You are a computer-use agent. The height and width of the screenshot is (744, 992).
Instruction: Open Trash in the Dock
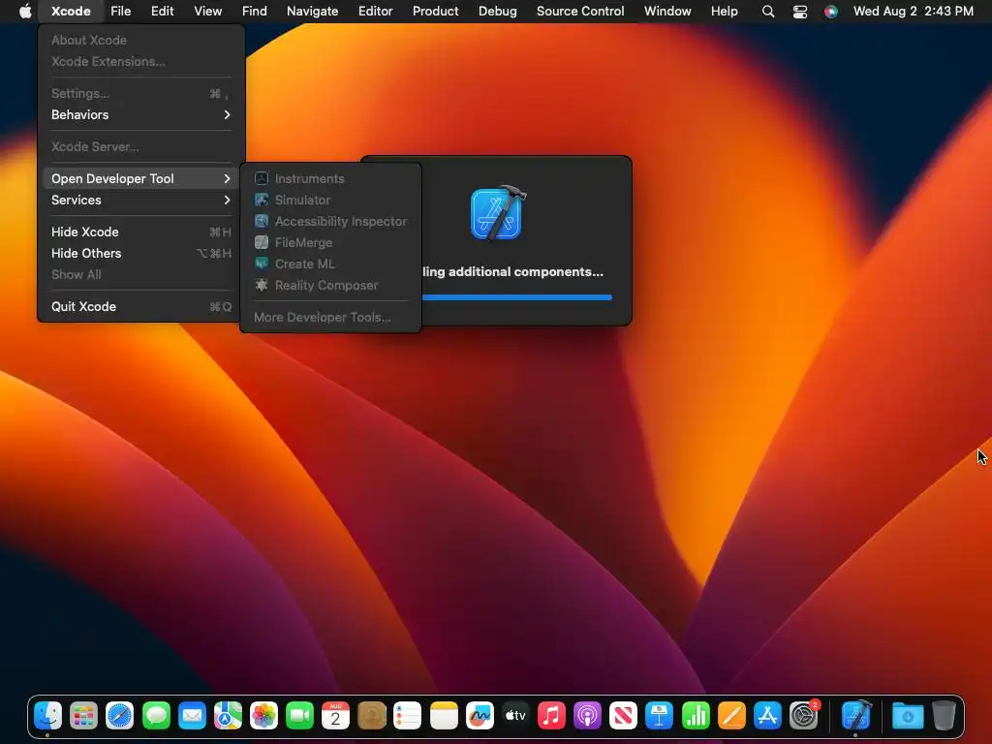coord(944,716)
